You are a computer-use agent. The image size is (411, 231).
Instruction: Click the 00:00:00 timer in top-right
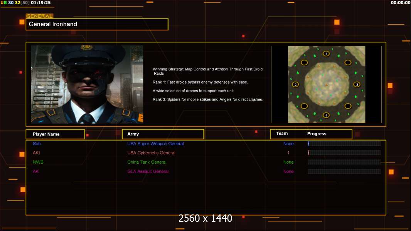pyautogui.click(x=400, y=3)
